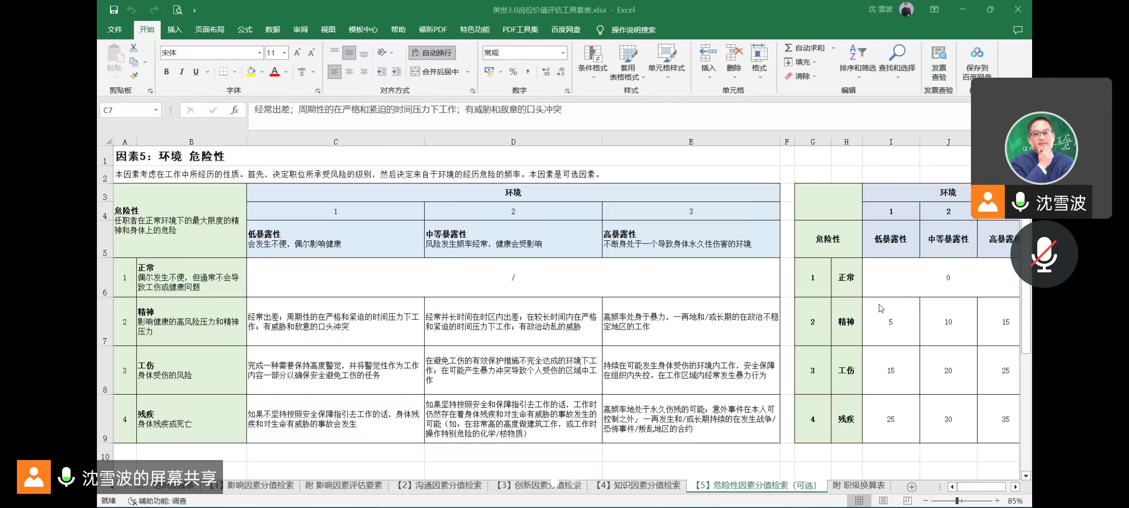Open the number format dropdown 常规
The image size is (1129, 508).
563,53
